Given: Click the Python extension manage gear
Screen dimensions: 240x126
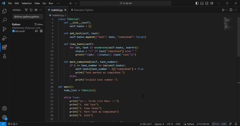Looking at the screenshot, I should click(41, 31).
